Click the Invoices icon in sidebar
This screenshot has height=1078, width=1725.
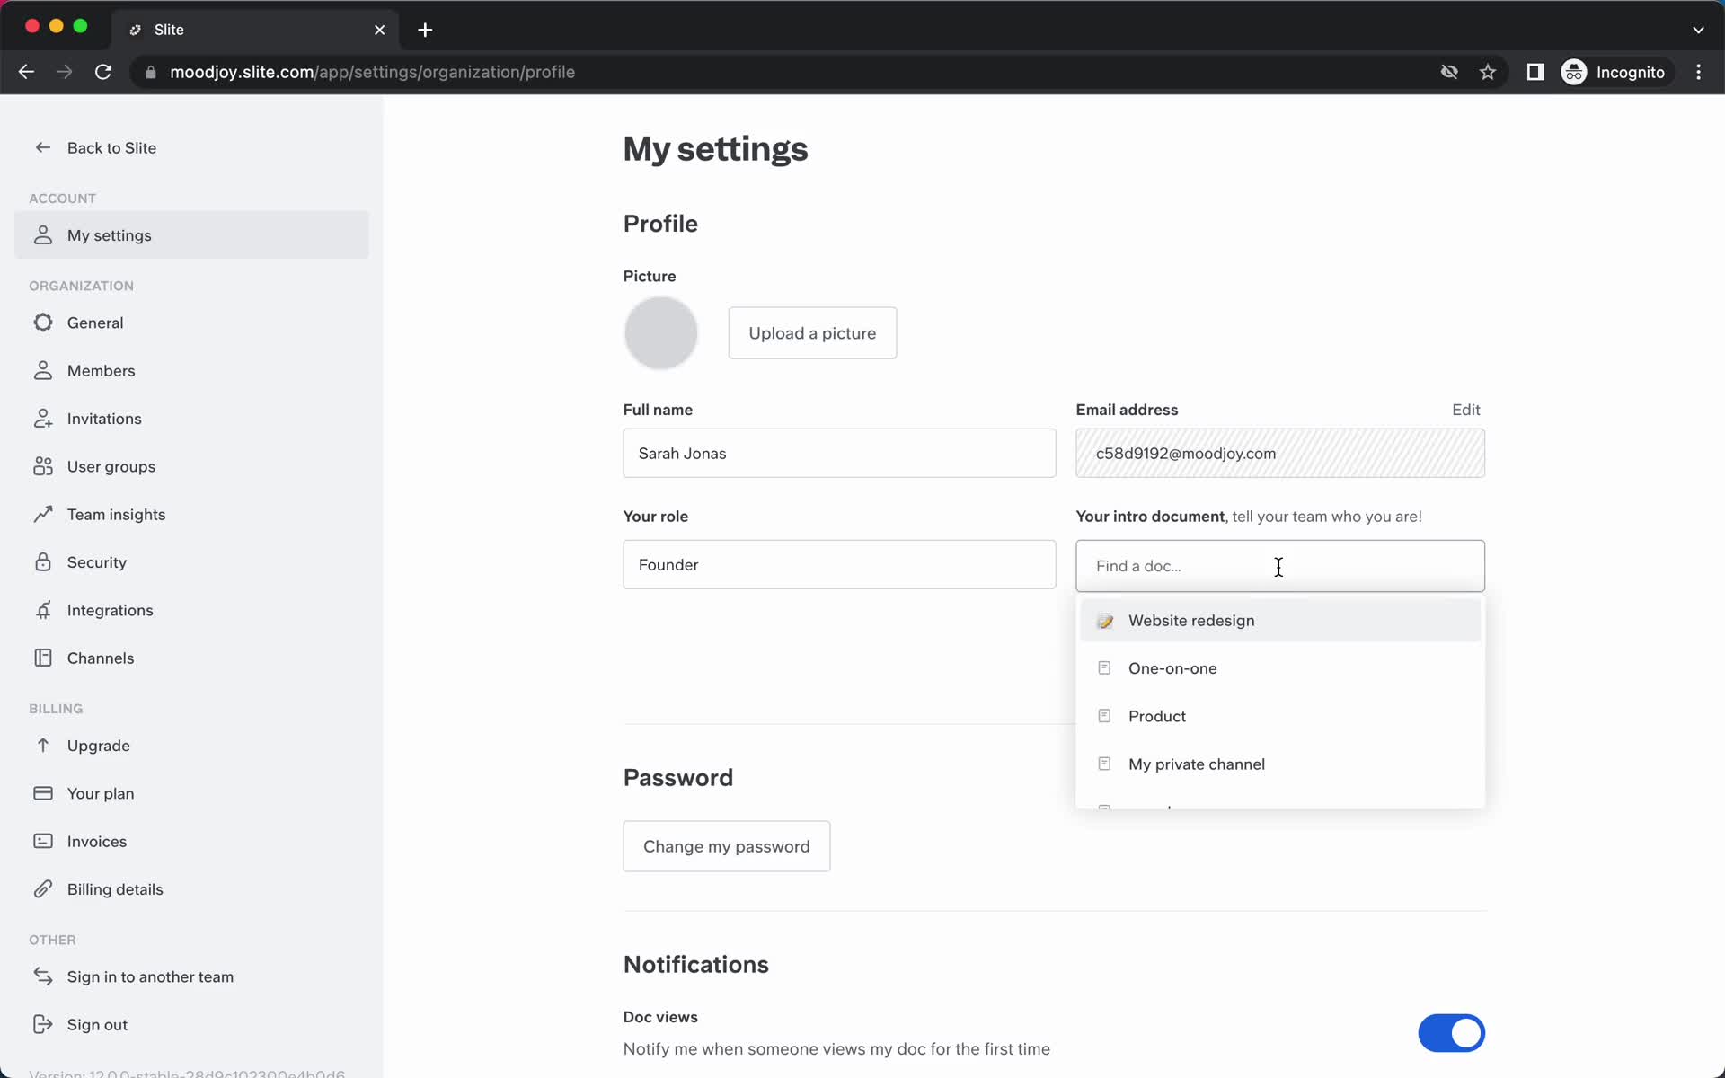[x=42, y=841]
